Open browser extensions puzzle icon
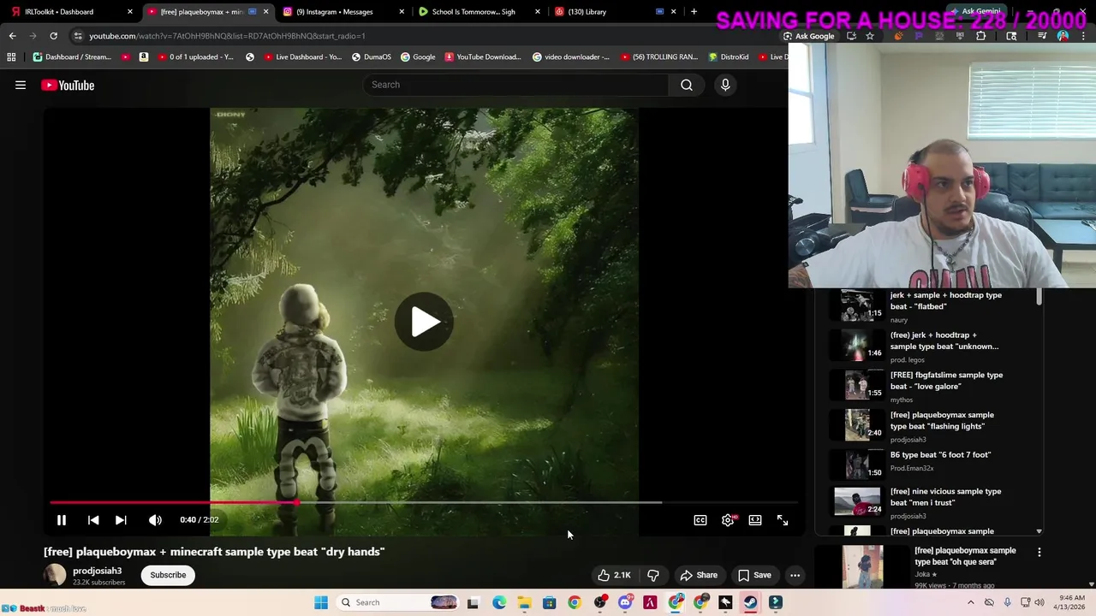 980,36
